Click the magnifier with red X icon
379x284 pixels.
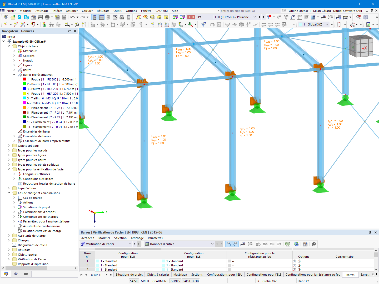358,17
